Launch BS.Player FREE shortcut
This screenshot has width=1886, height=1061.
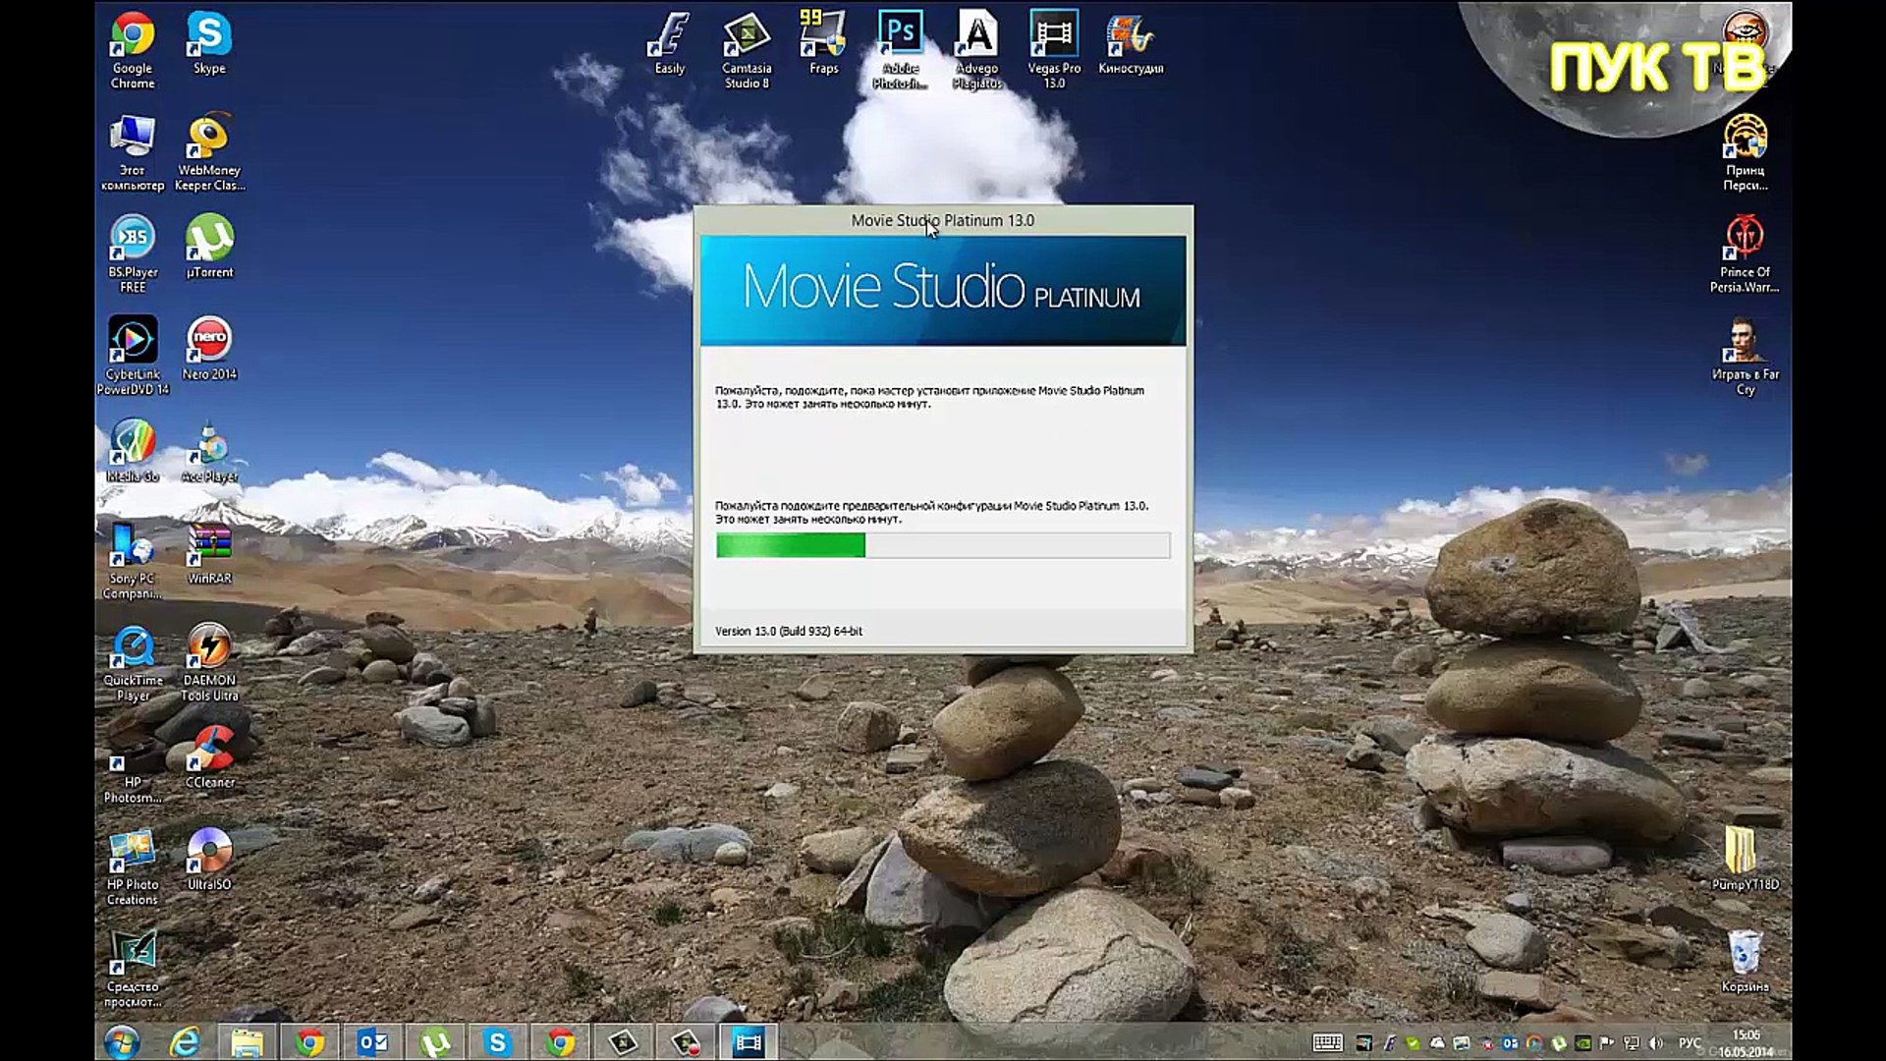(x=133, y=254)
